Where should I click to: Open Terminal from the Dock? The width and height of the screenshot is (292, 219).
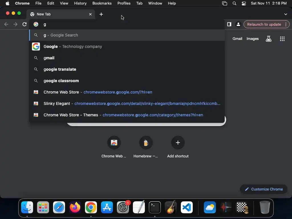(x=155, y=207)
